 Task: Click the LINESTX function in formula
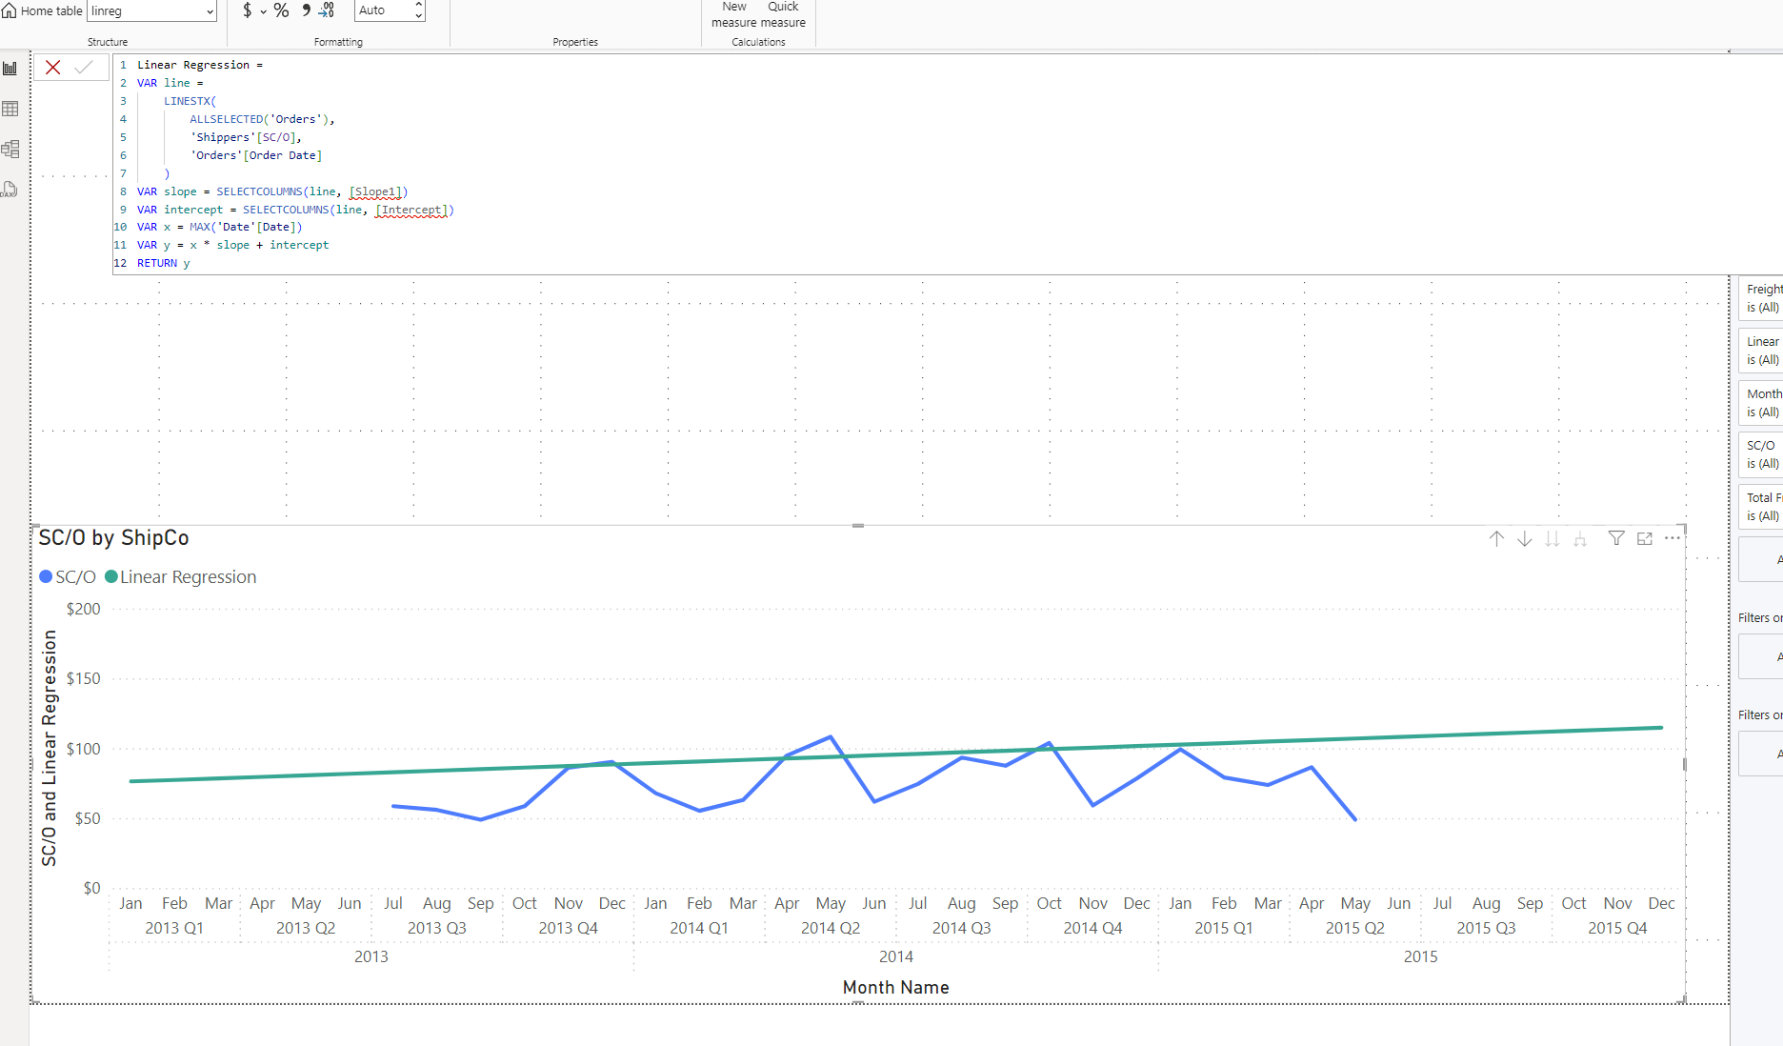pos(188,101)
